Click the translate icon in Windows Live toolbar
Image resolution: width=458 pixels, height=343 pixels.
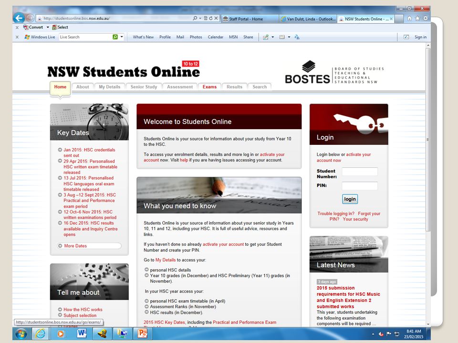tap(297, 37)
